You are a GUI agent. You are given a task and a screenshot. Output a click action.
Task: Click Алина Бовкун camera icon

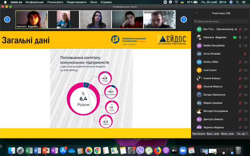[x=246, y=78]
